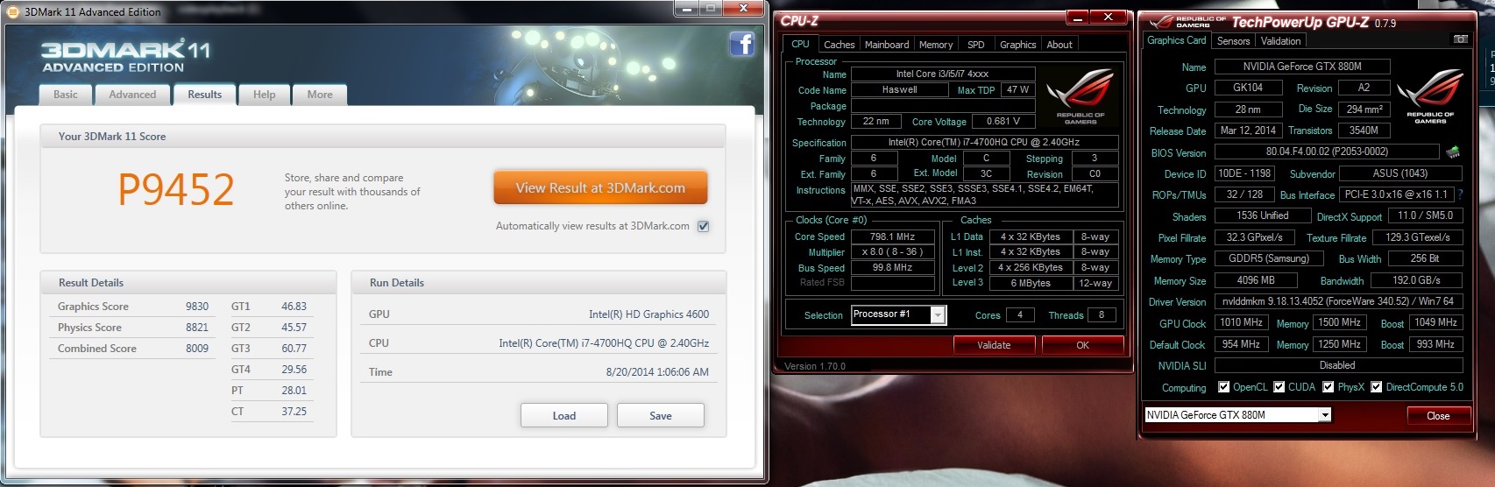Click the GPU field GK104
The image size is (1495, 487).
(x=1248, y=88)
